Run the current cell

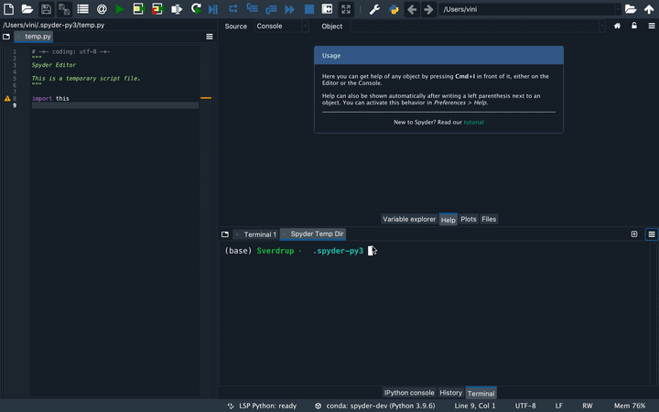[138, 9]
